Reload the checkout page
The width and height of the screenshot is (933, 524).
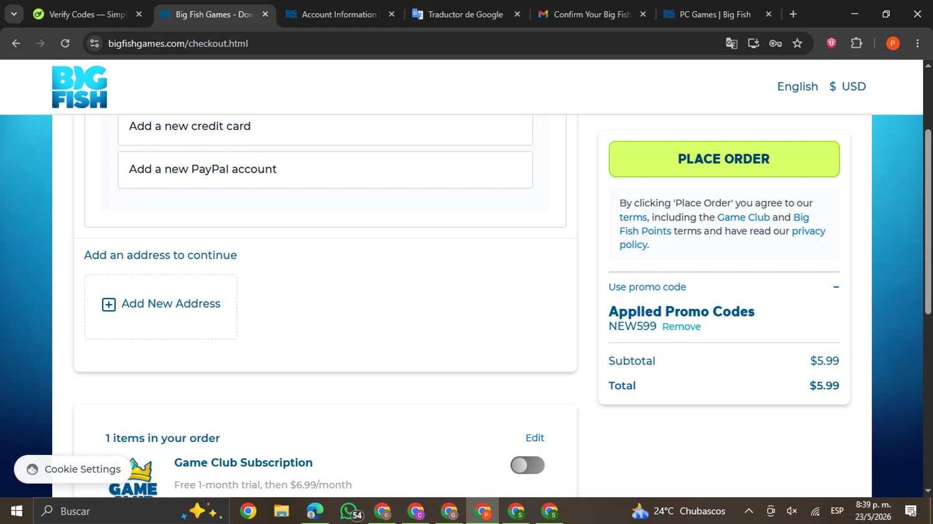[65, 44]
